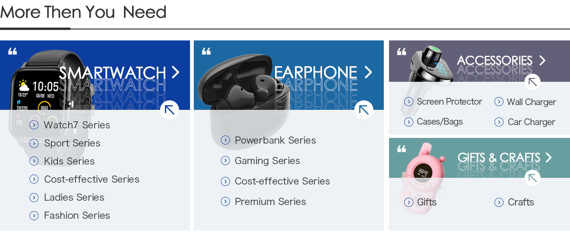Select Gaming Series under Earphone

[x=267, y=161]
